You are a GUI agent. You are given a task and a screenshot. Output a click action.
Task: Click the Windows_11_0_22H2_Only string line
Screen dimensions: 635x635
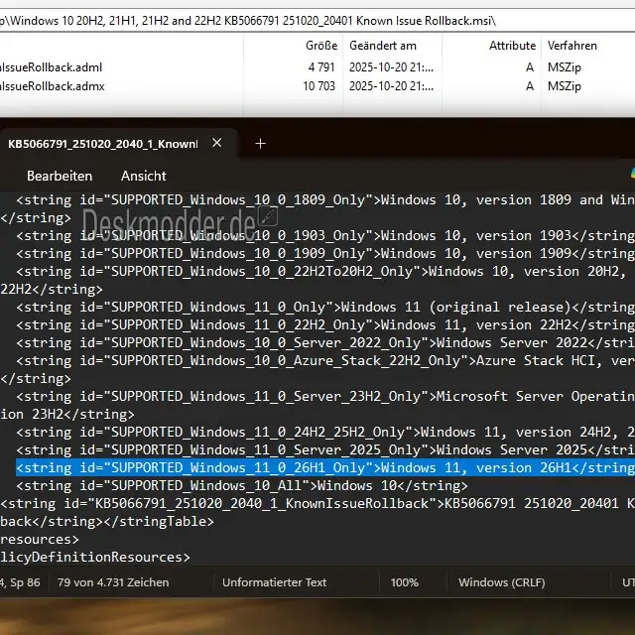[x=325, y=324]
